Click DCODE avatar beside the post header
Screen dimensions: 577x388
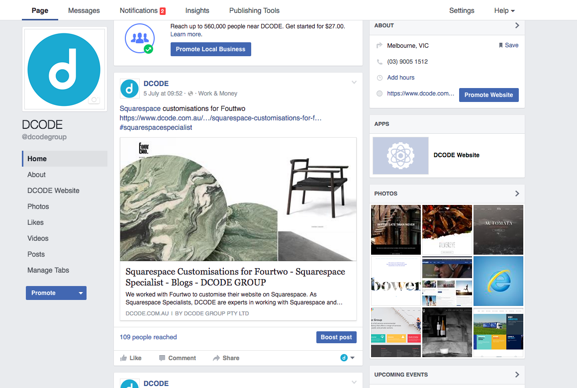click(x=129, y=89)
